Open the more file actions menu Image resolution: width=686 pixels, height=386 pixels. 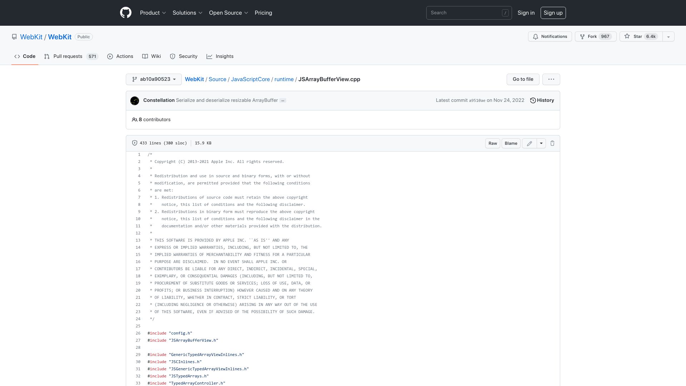click(551, 79)
